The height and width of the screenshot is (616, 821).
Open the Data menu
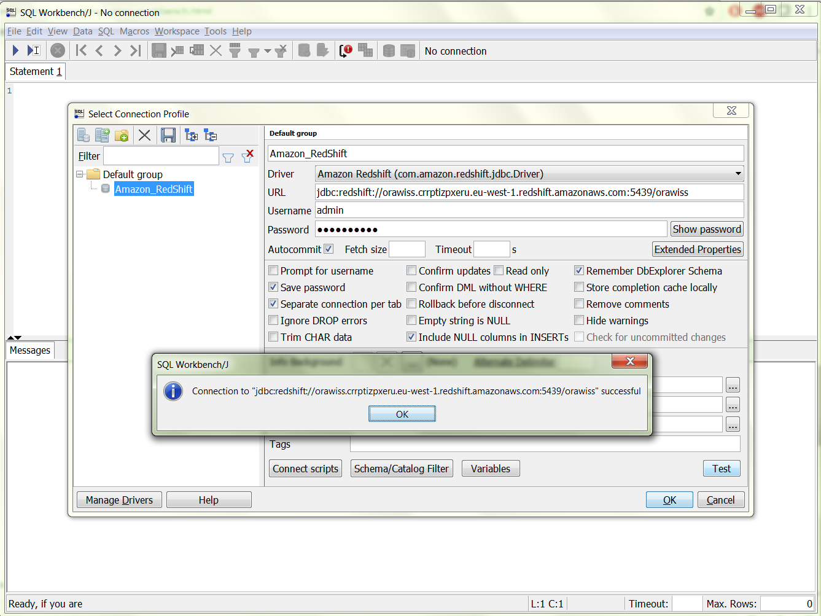[82, 31]
